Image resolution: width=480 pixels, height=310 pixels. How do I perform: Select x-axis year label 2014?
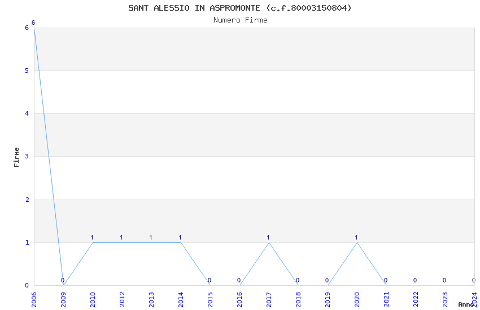(181, 300)
